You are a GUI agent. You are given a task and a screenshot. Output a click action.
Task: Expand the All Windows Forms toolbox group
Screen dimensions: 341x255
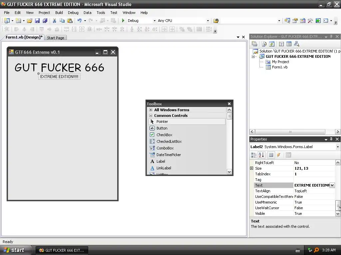(151, 110)
